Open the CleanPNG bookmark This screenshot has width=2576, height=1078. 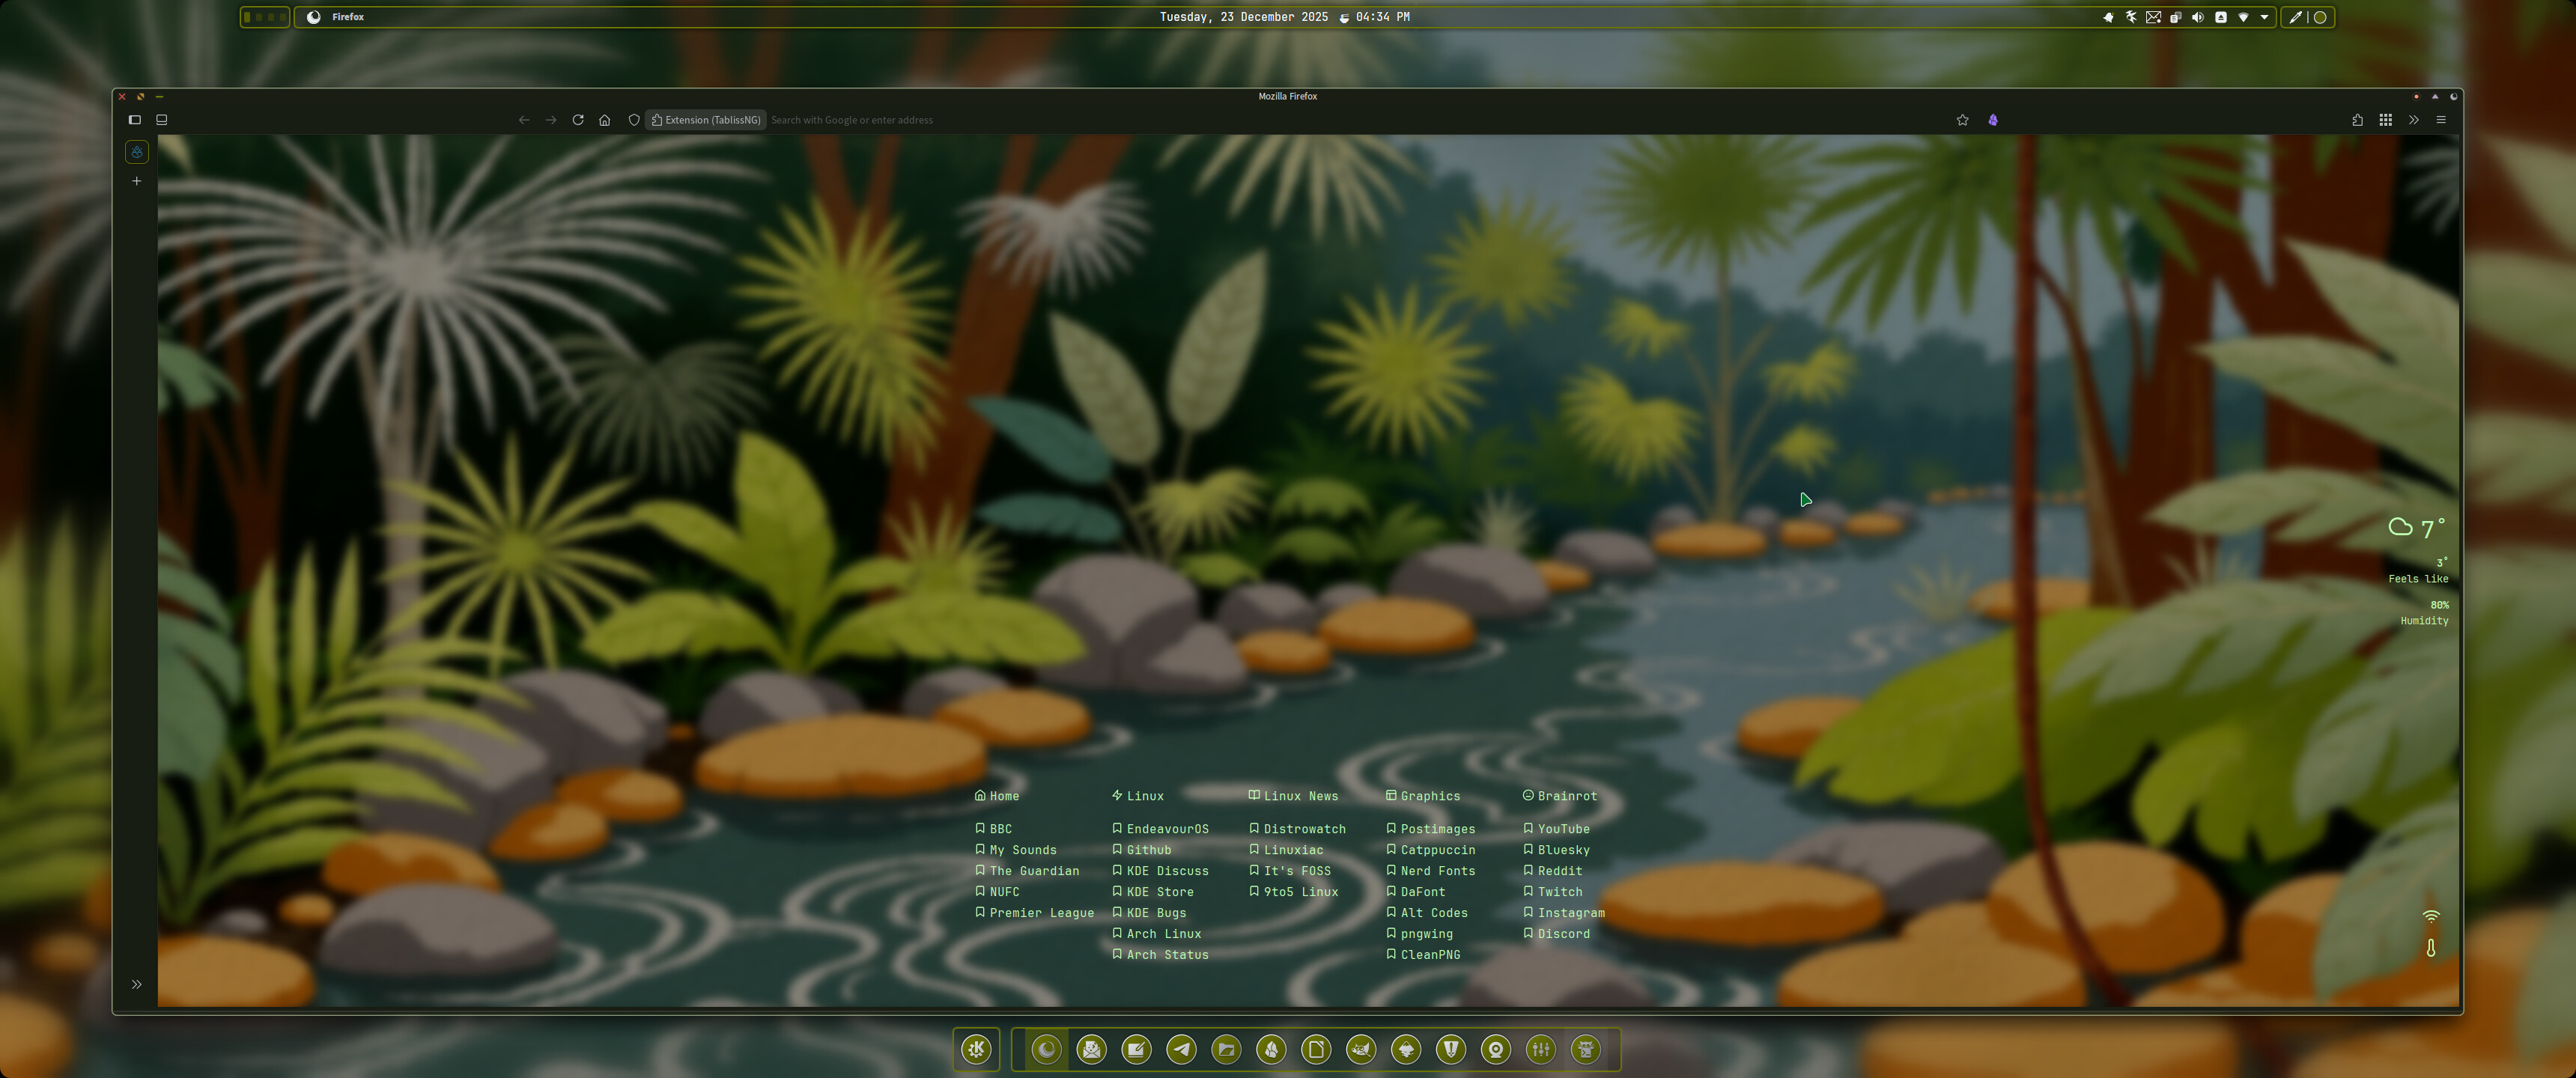(1423, 955)
